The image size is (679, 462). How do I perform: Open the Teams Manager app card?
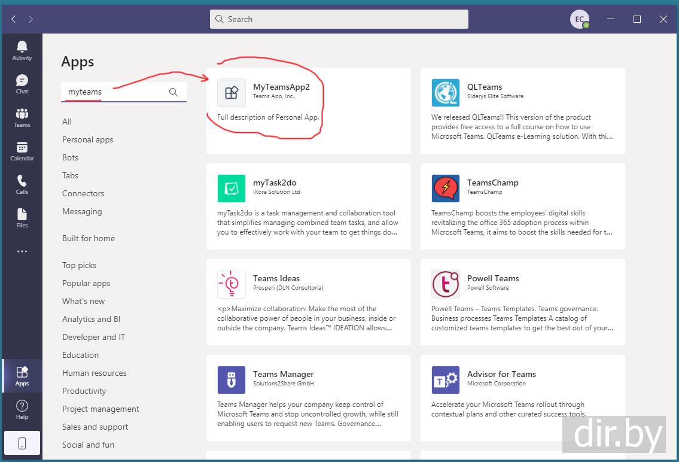tap(308, 397)
